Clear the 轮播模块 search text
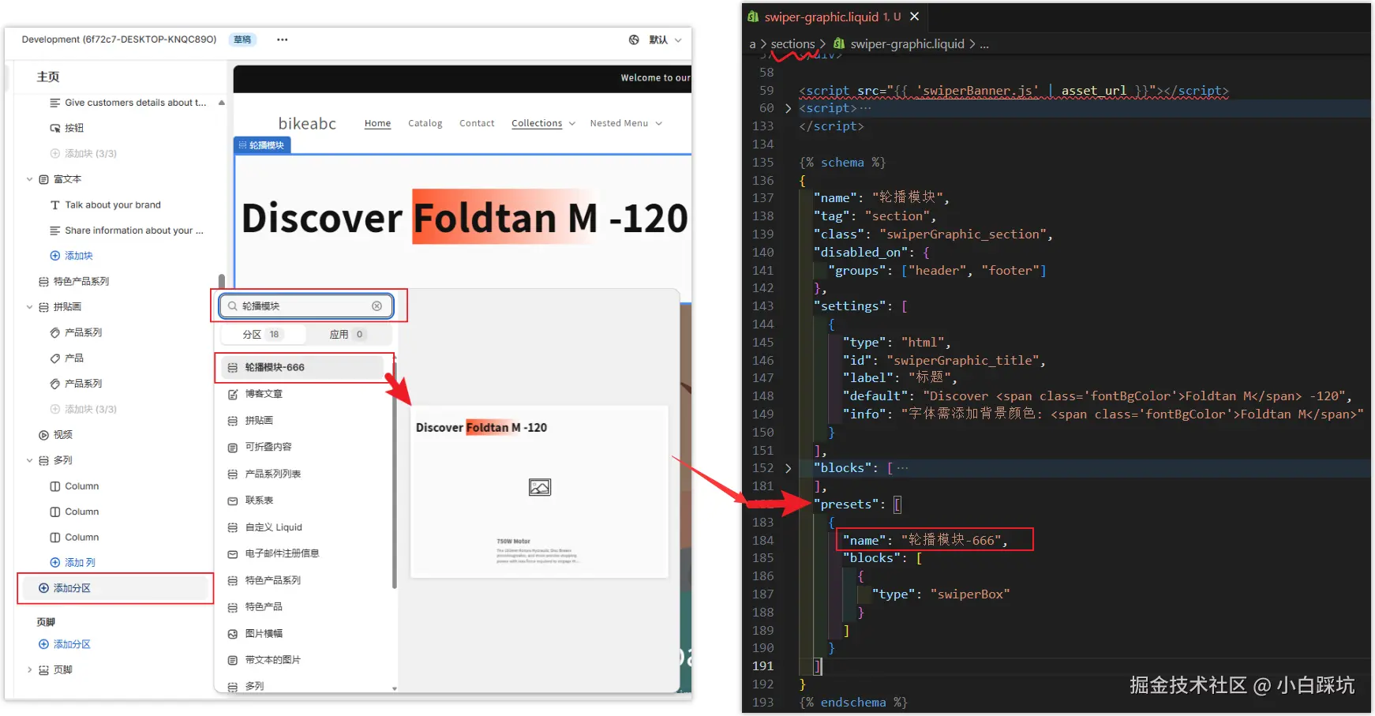1375x716 pixels. click(377, 306)
